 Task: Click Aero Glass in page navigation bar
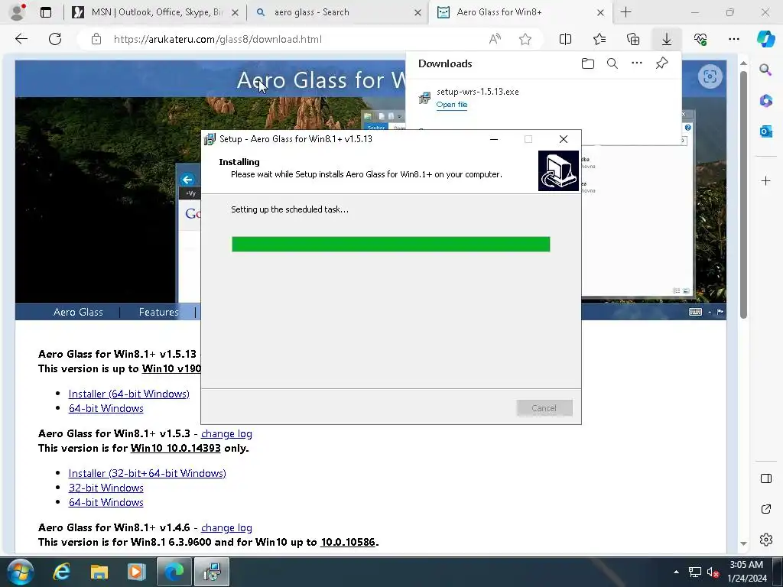pyautogui.click(x=78, y=312)
